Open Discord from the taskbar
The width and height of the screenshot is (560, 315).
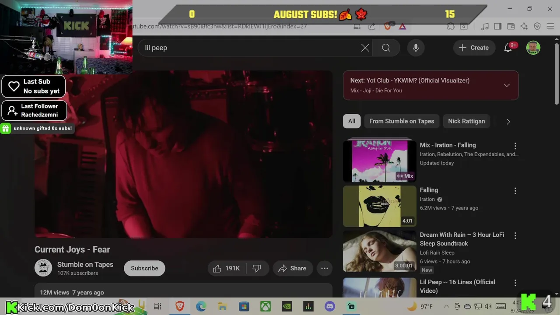pyautogui.click(x=330, y=306)
